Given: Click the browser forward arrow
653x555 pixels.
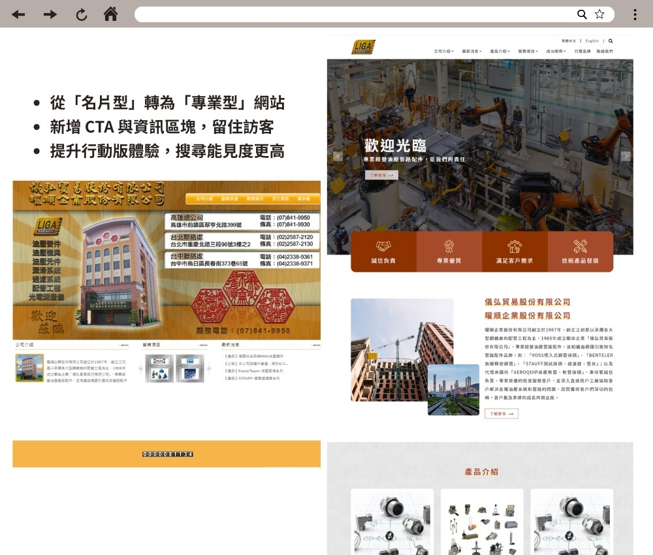Looking at the screenshot, I should tap(50, 14).
